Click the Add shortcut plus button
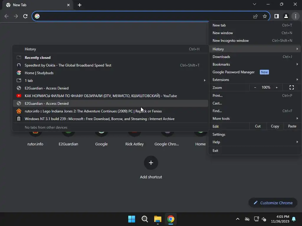The height and width of the screenshot is (226, 302). point(151,163)
